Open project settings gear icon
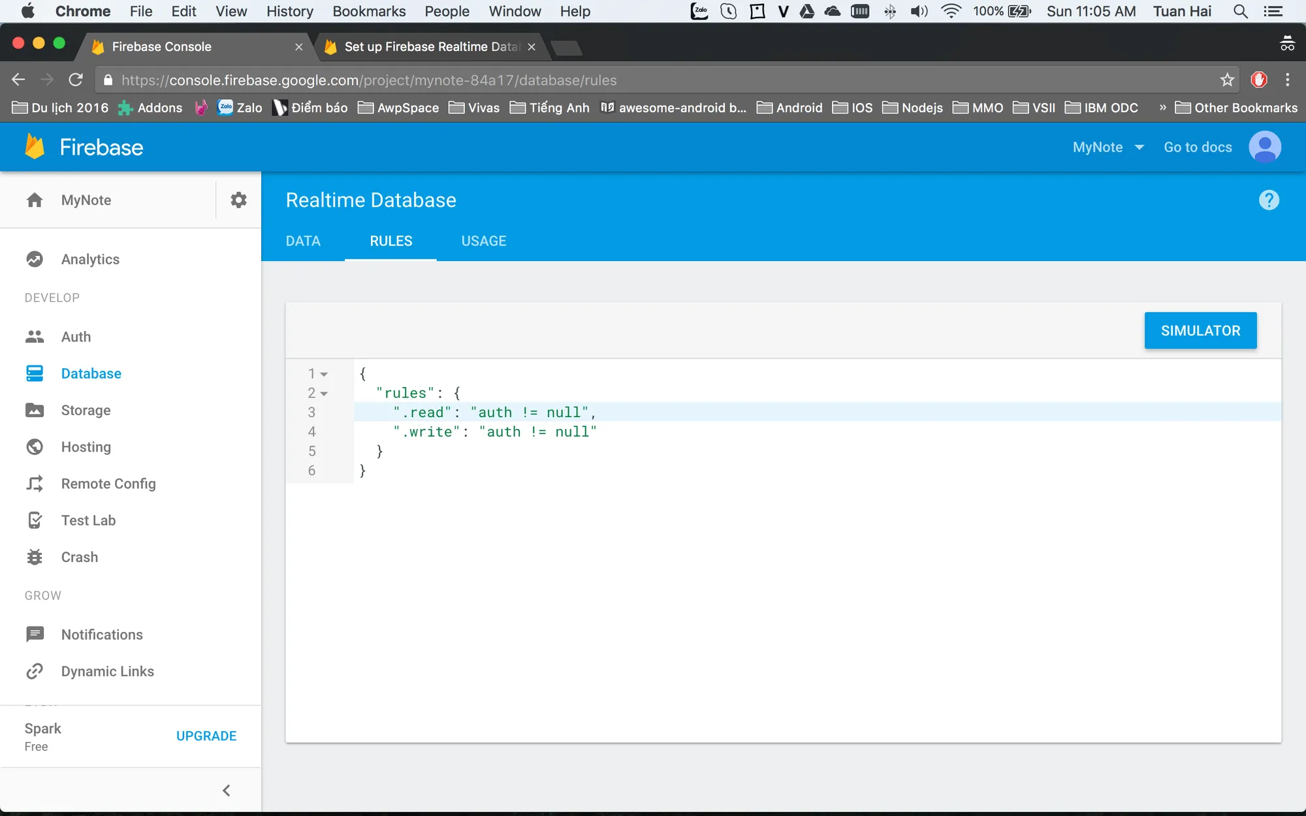Viewport: 1306px width, 816px height. click(238, 200)
